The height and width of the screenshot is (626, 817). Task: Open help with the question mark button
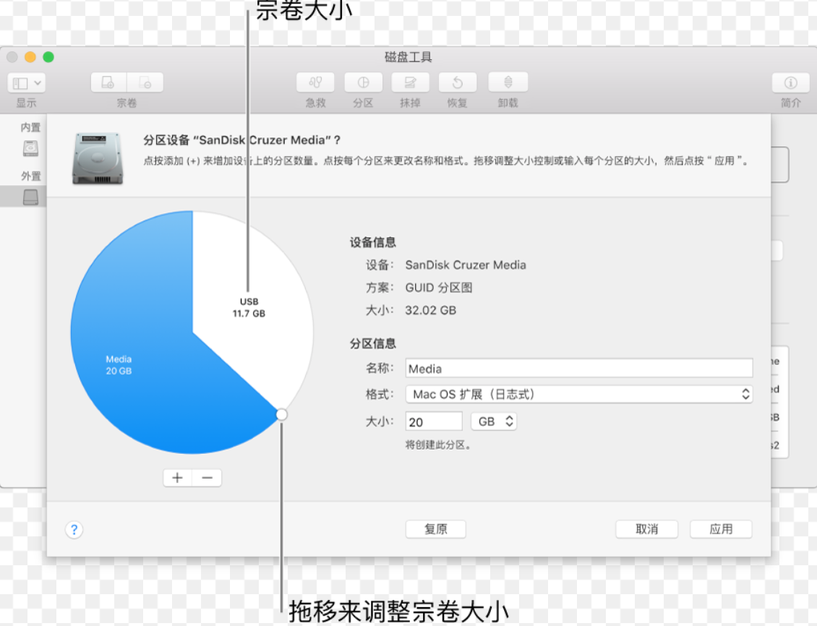74,529
